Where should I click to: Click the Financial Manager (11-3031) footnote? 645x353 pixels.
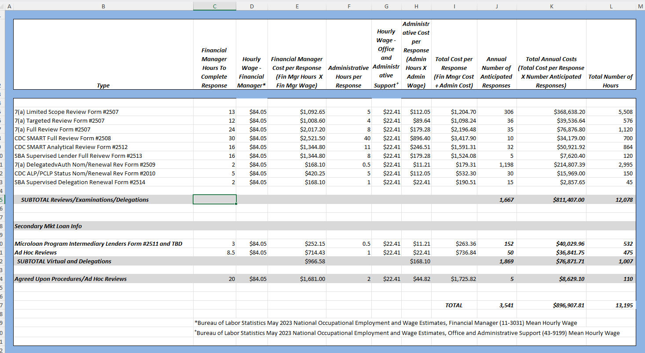coord(385,323)
